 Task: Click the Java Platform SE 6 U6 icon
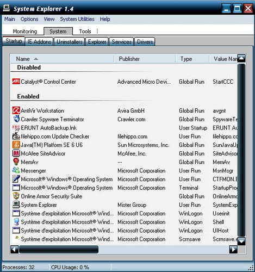pyautogui.click(x=16, y=145)
